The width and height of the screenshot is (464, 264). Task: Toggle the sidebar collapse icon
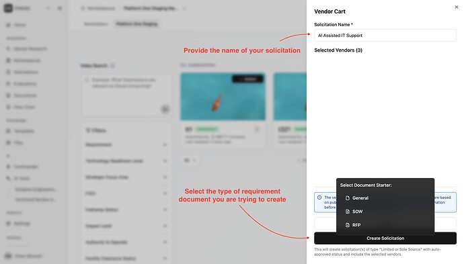click(x=60, y=8)
